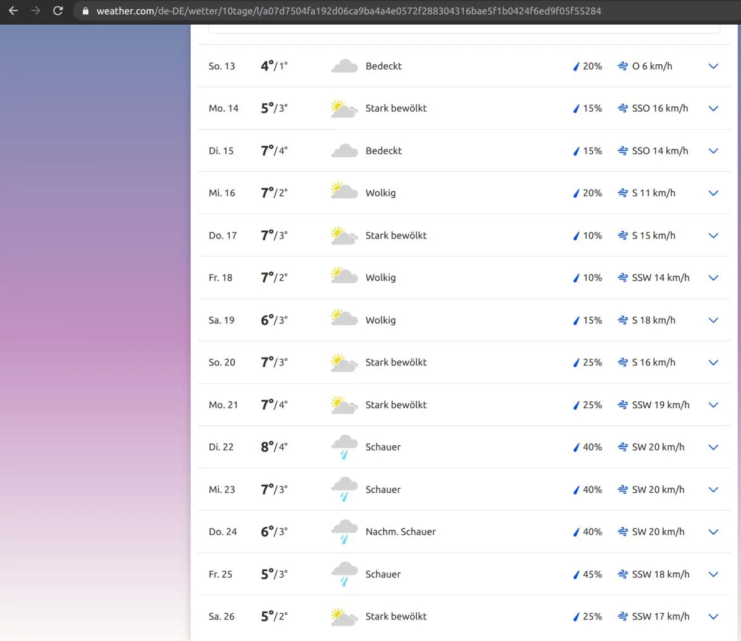741x641 pixels.
Task: Click the 10% rain chance for Do. 17
Action: 592,235
